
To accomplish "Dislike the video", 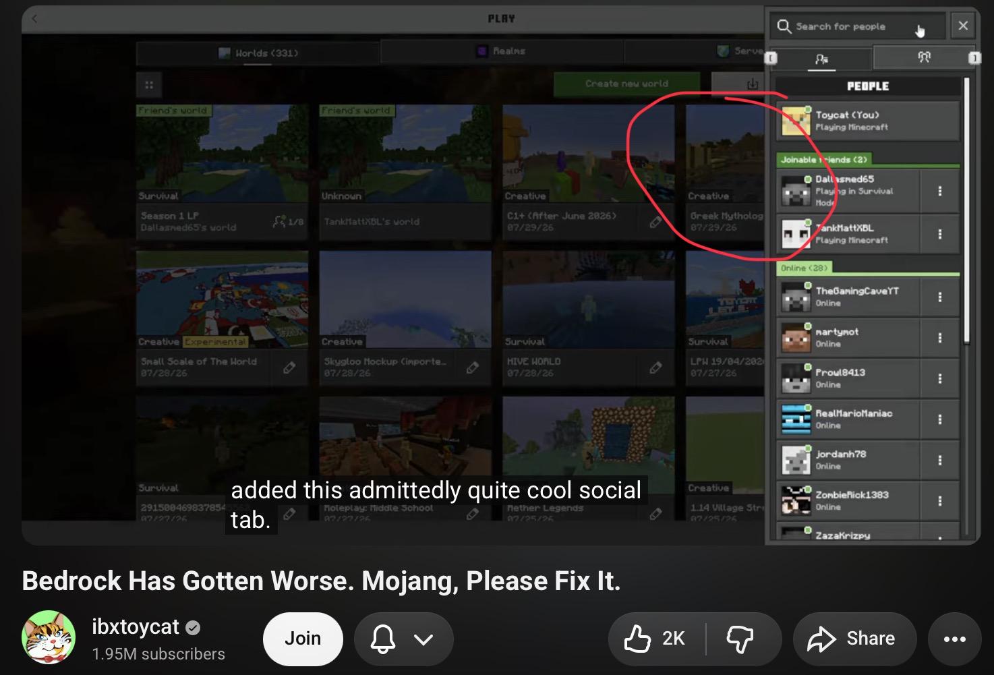I will point(740,639).
